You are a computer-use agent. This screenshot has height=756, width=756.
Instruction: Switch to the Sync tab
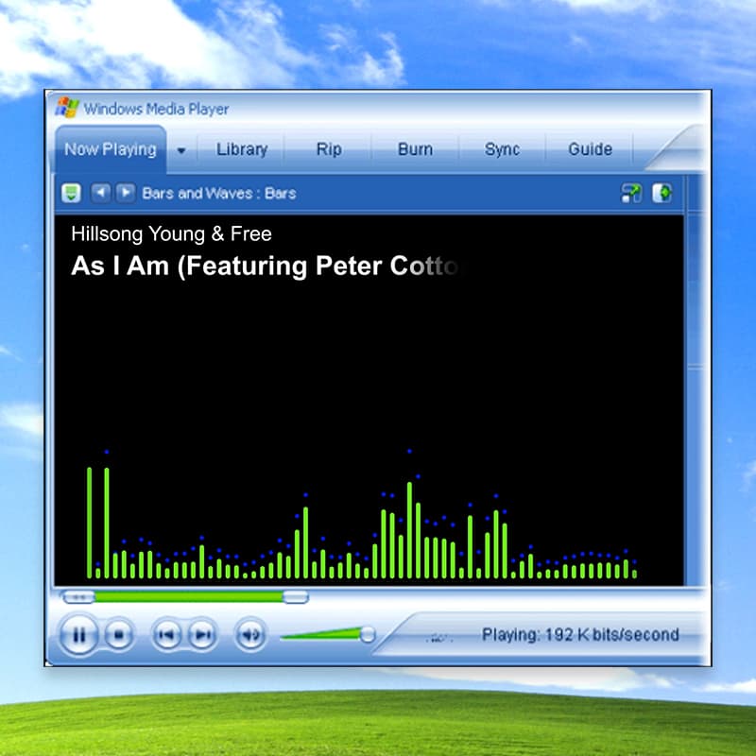tap(502, 149)
